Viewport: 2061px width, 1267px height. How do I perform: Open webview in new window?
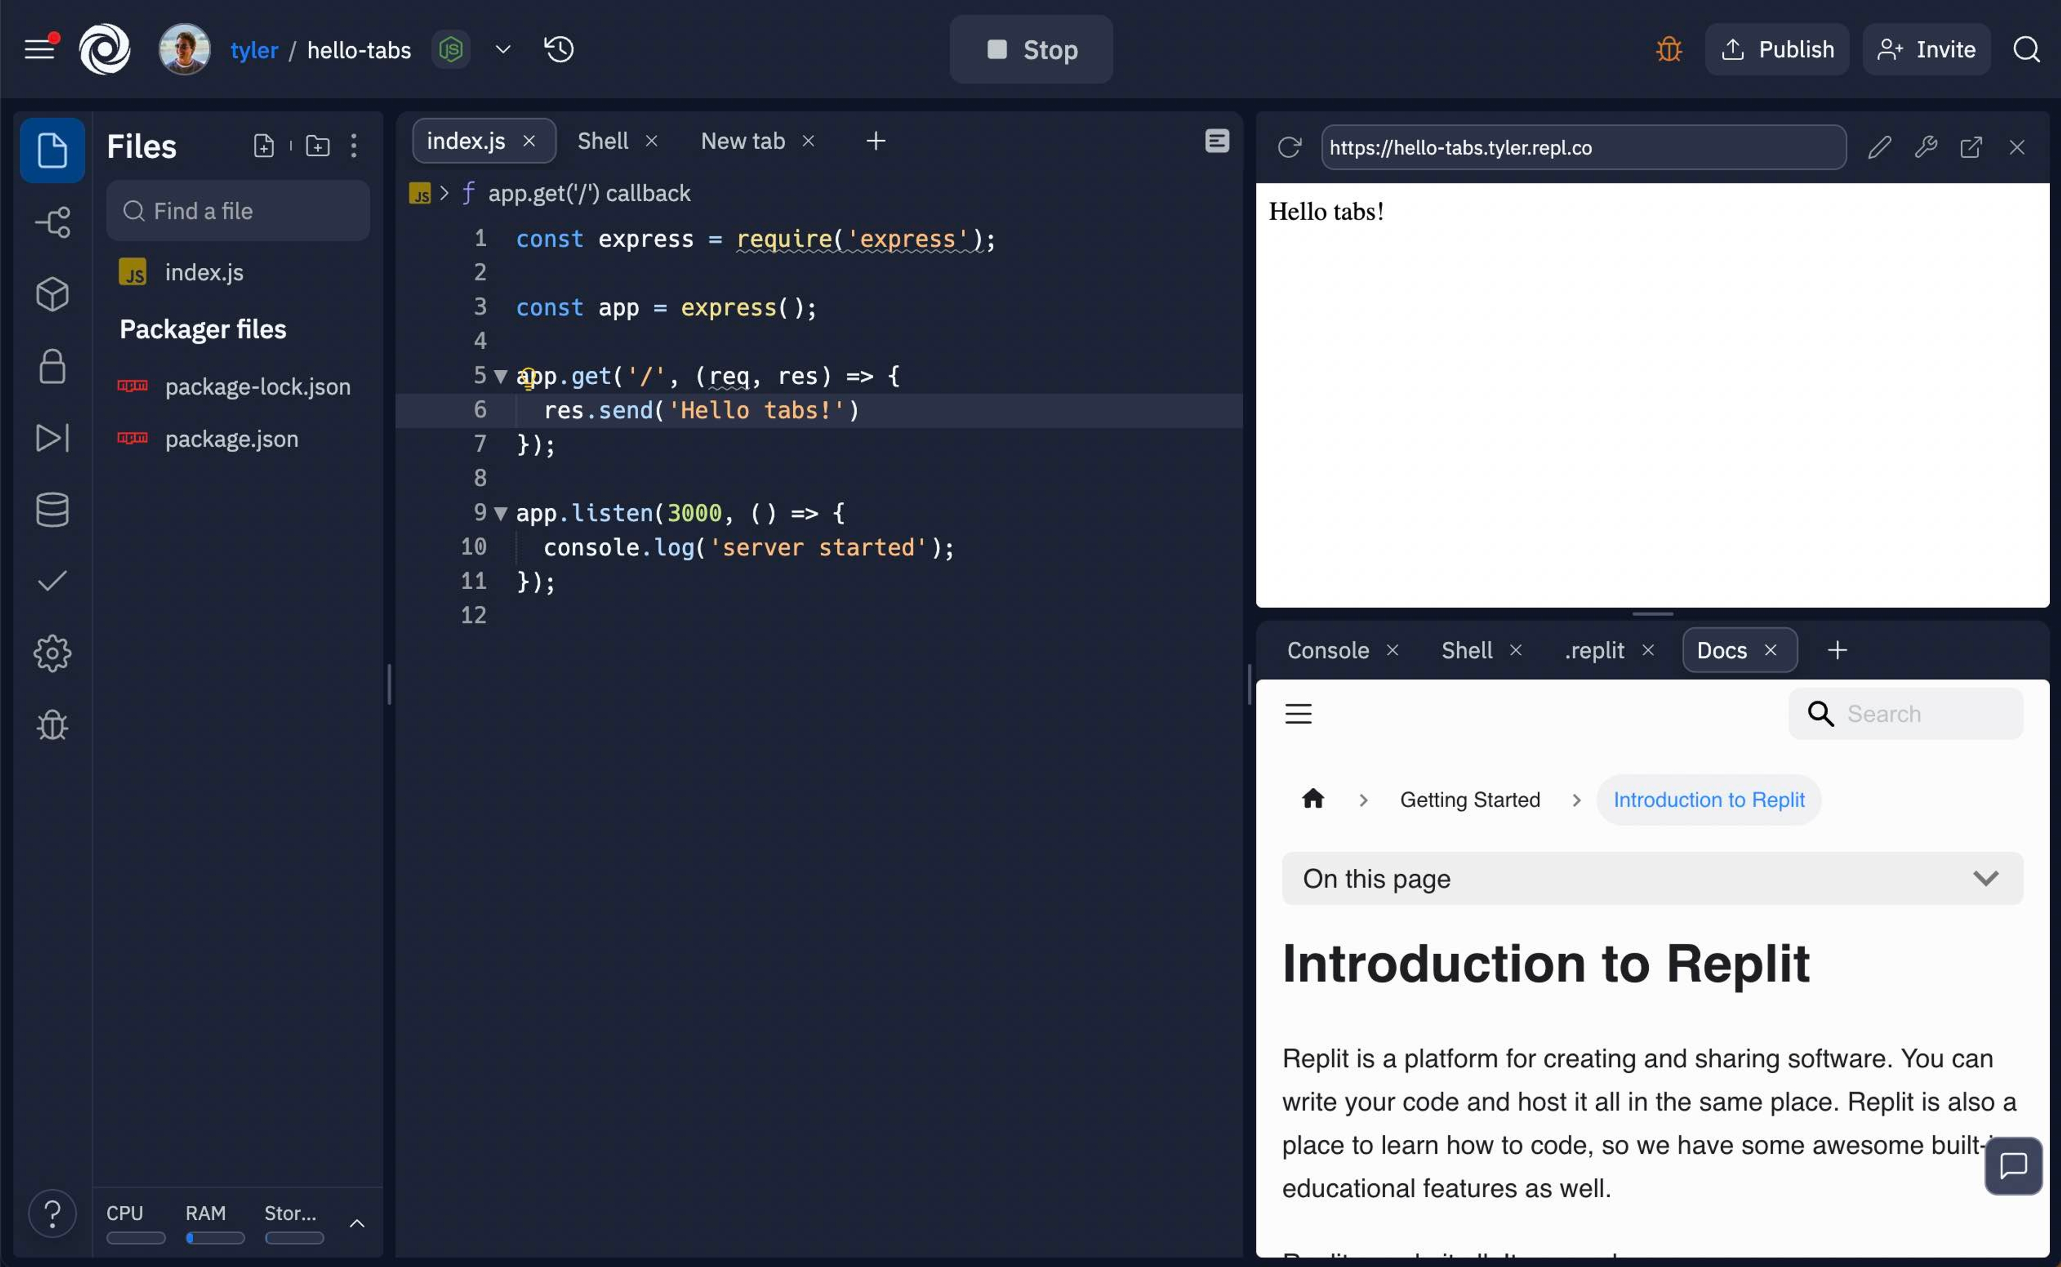coord(1970,148)
